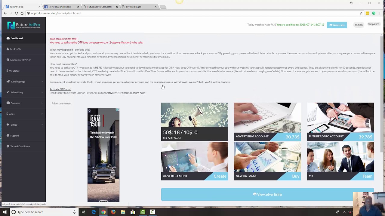Viewport: 385px width, 216px height.
Task: Click the Type here to search box
Action: point(44,212)
